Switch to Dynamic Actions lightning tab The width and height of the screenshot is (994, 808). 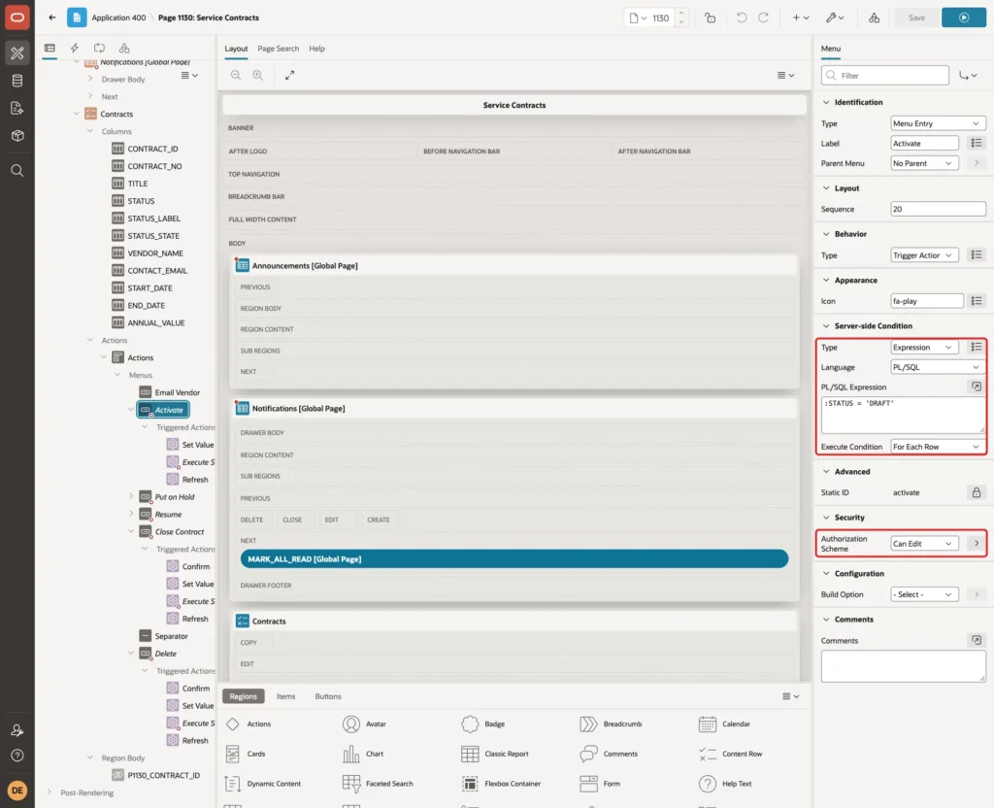[74, 49]
